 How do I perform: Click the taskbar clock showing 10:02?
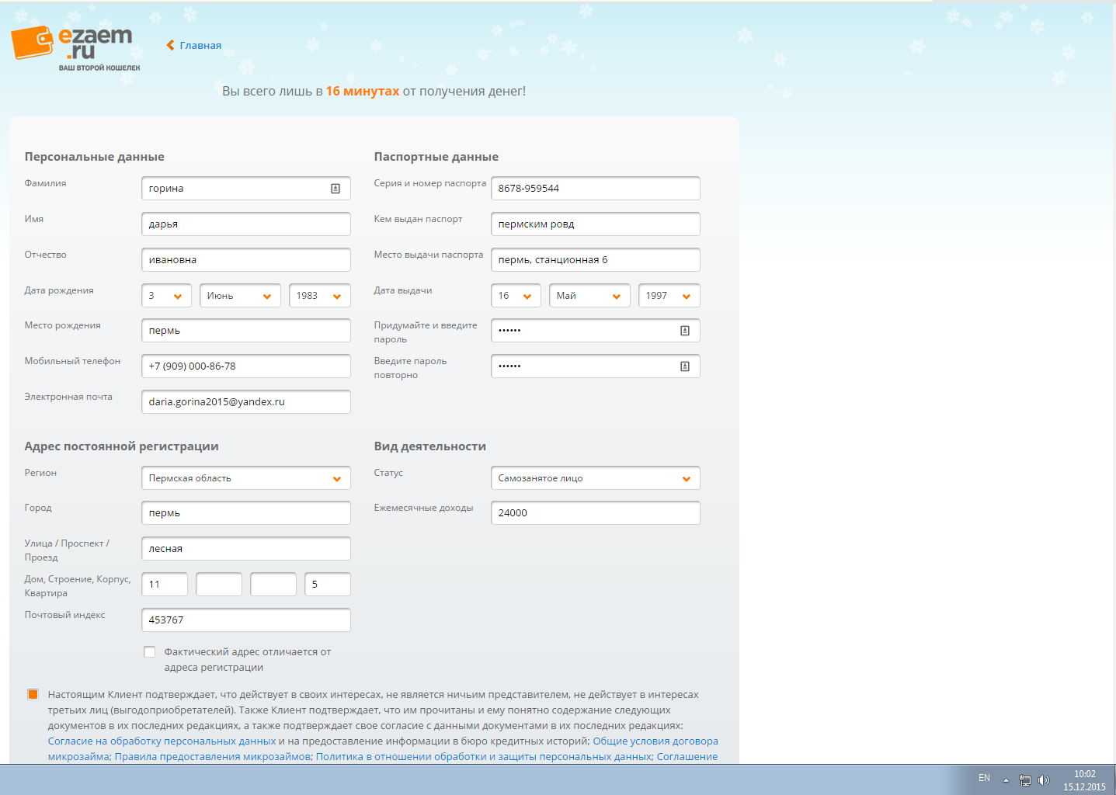click(x=1084, y=774)
